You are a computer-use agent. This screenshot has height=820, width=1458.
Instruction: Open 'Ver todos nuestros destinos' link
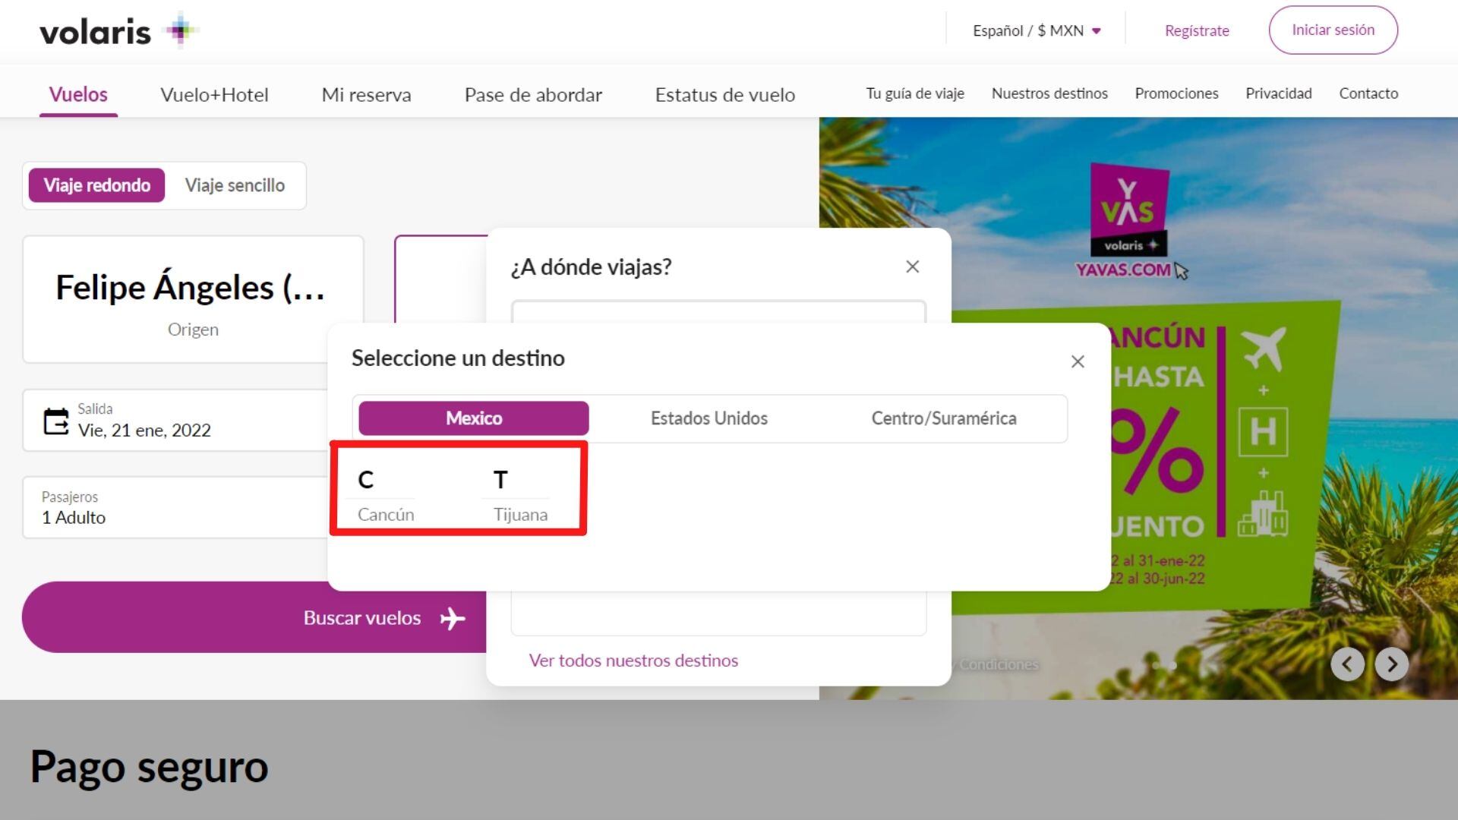[x=633, y=661]
